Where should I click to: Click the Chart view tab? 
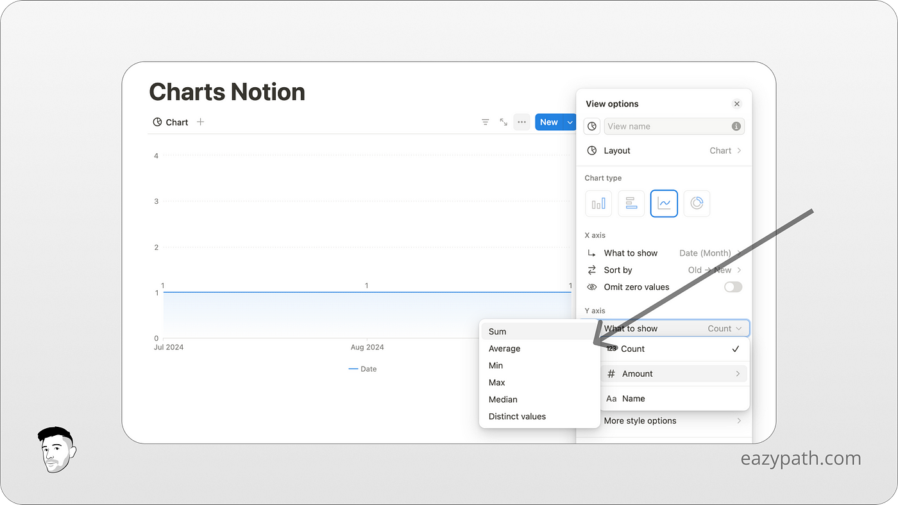click(171, 122)
